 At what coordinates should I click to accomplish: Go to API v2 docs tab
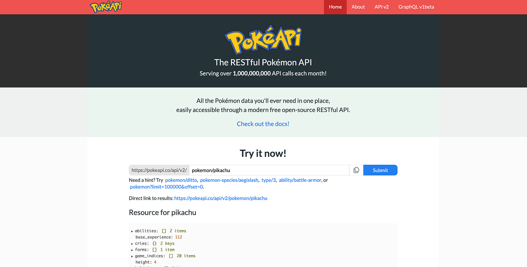381,7
